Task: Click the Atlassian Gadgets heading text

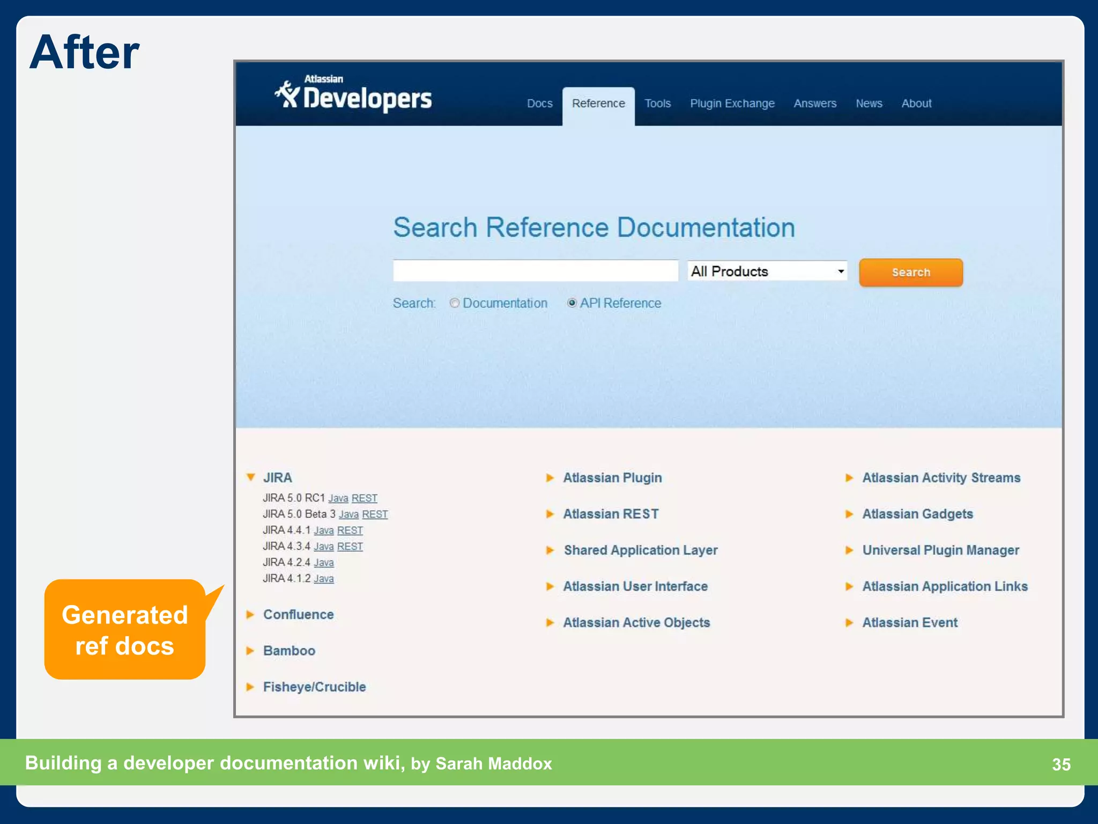Action: [917, 514]
